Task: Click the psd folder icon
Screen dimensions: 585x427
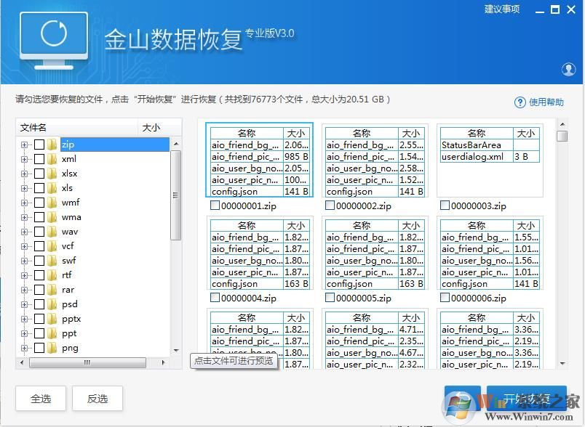Action: point(52,304)
